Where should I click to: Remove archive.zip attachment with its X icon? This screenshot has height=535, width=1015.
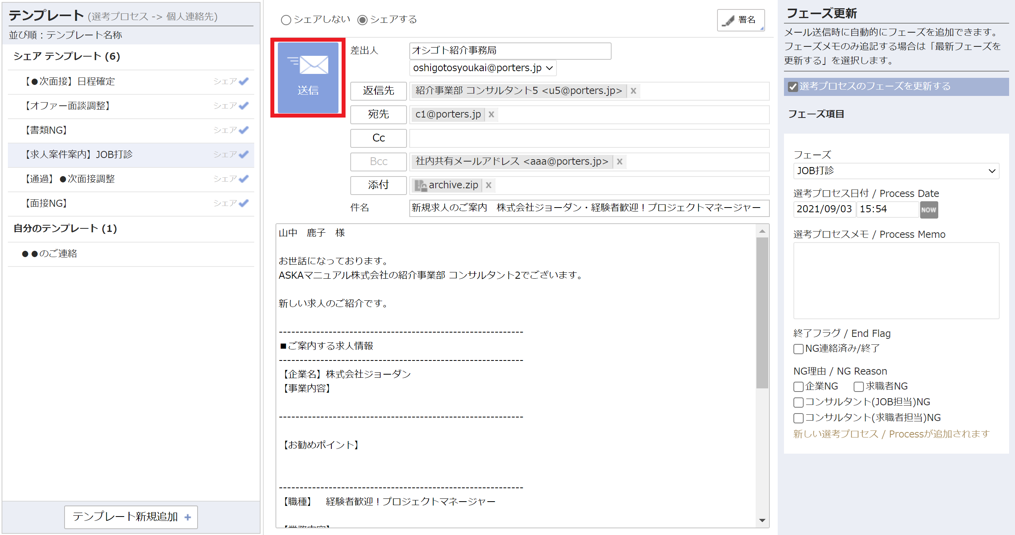coord(488,185)
